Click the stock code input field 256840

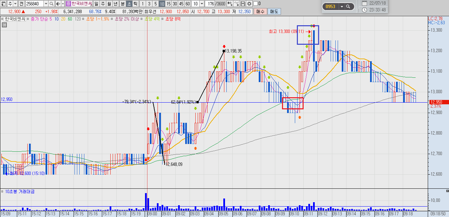(x=34, y=4)
